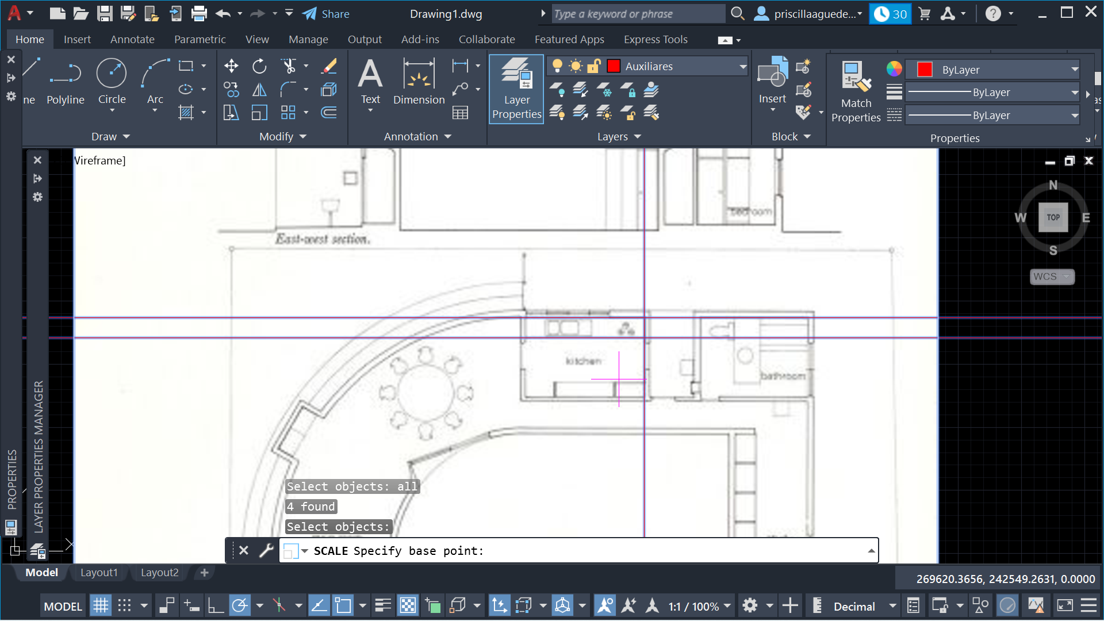This screenshot has width=1104, height=621.
Task: Click the TOP face of ViewCube
Action: tap(1053, 217)
